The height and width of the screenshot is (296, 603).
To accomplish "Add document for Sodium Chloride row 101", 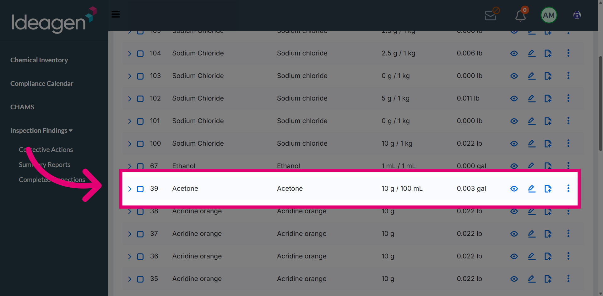I will point(548,121).
